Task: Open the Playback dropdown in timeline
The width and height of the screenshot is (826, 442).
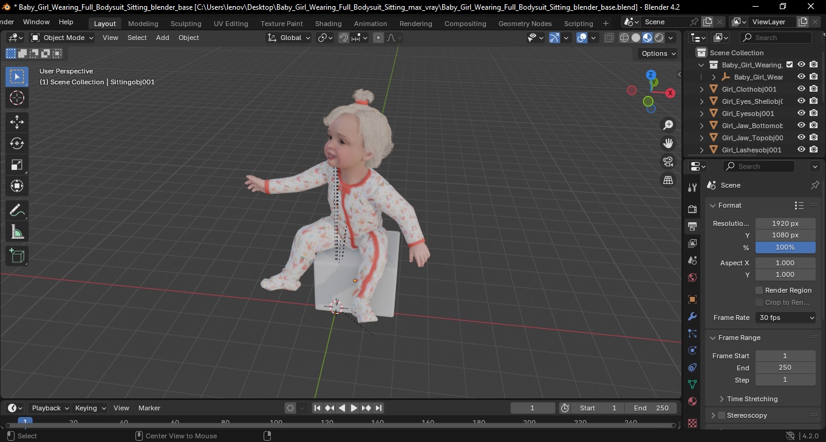Action: [50, 408]
